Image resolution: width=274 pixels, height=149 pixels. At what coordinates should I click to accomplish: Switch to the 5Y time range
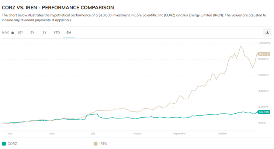point(32,33)
